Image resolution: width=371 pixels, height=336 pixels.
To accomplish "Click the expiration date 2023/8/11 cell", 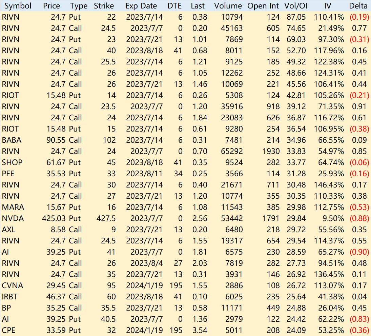I will [x=144, y=174].
